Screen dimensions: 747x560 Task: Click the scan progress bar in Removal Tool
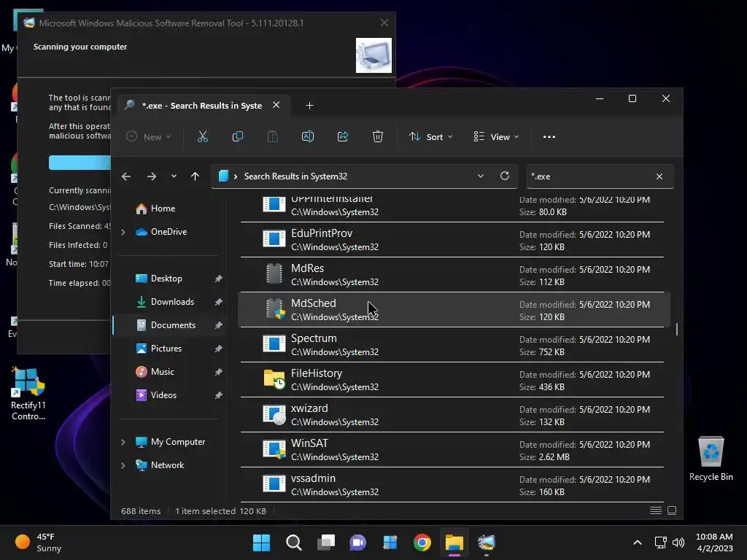[80, 163]
